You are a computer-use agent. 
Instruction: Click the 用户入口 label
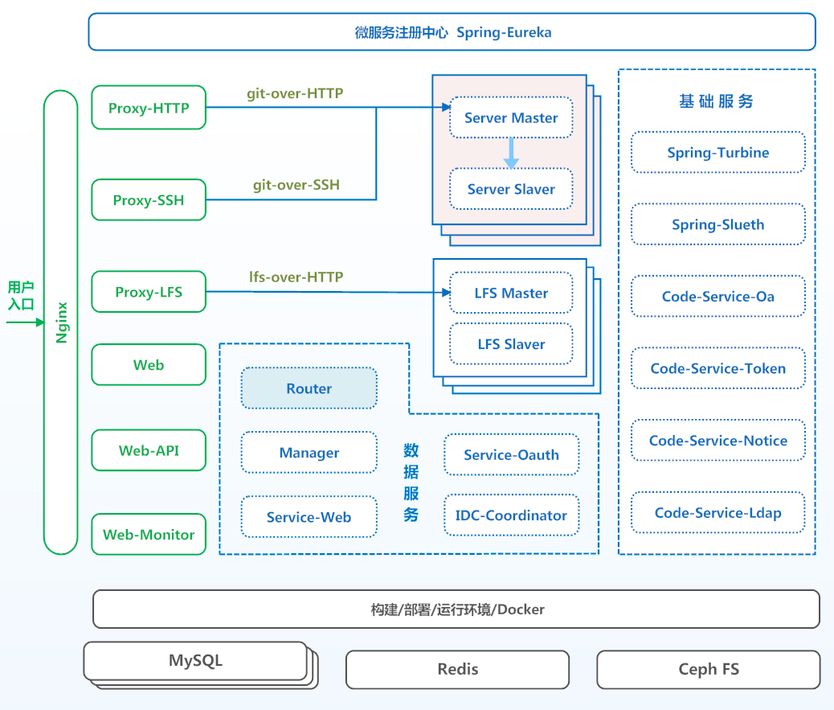pos(21,295)
